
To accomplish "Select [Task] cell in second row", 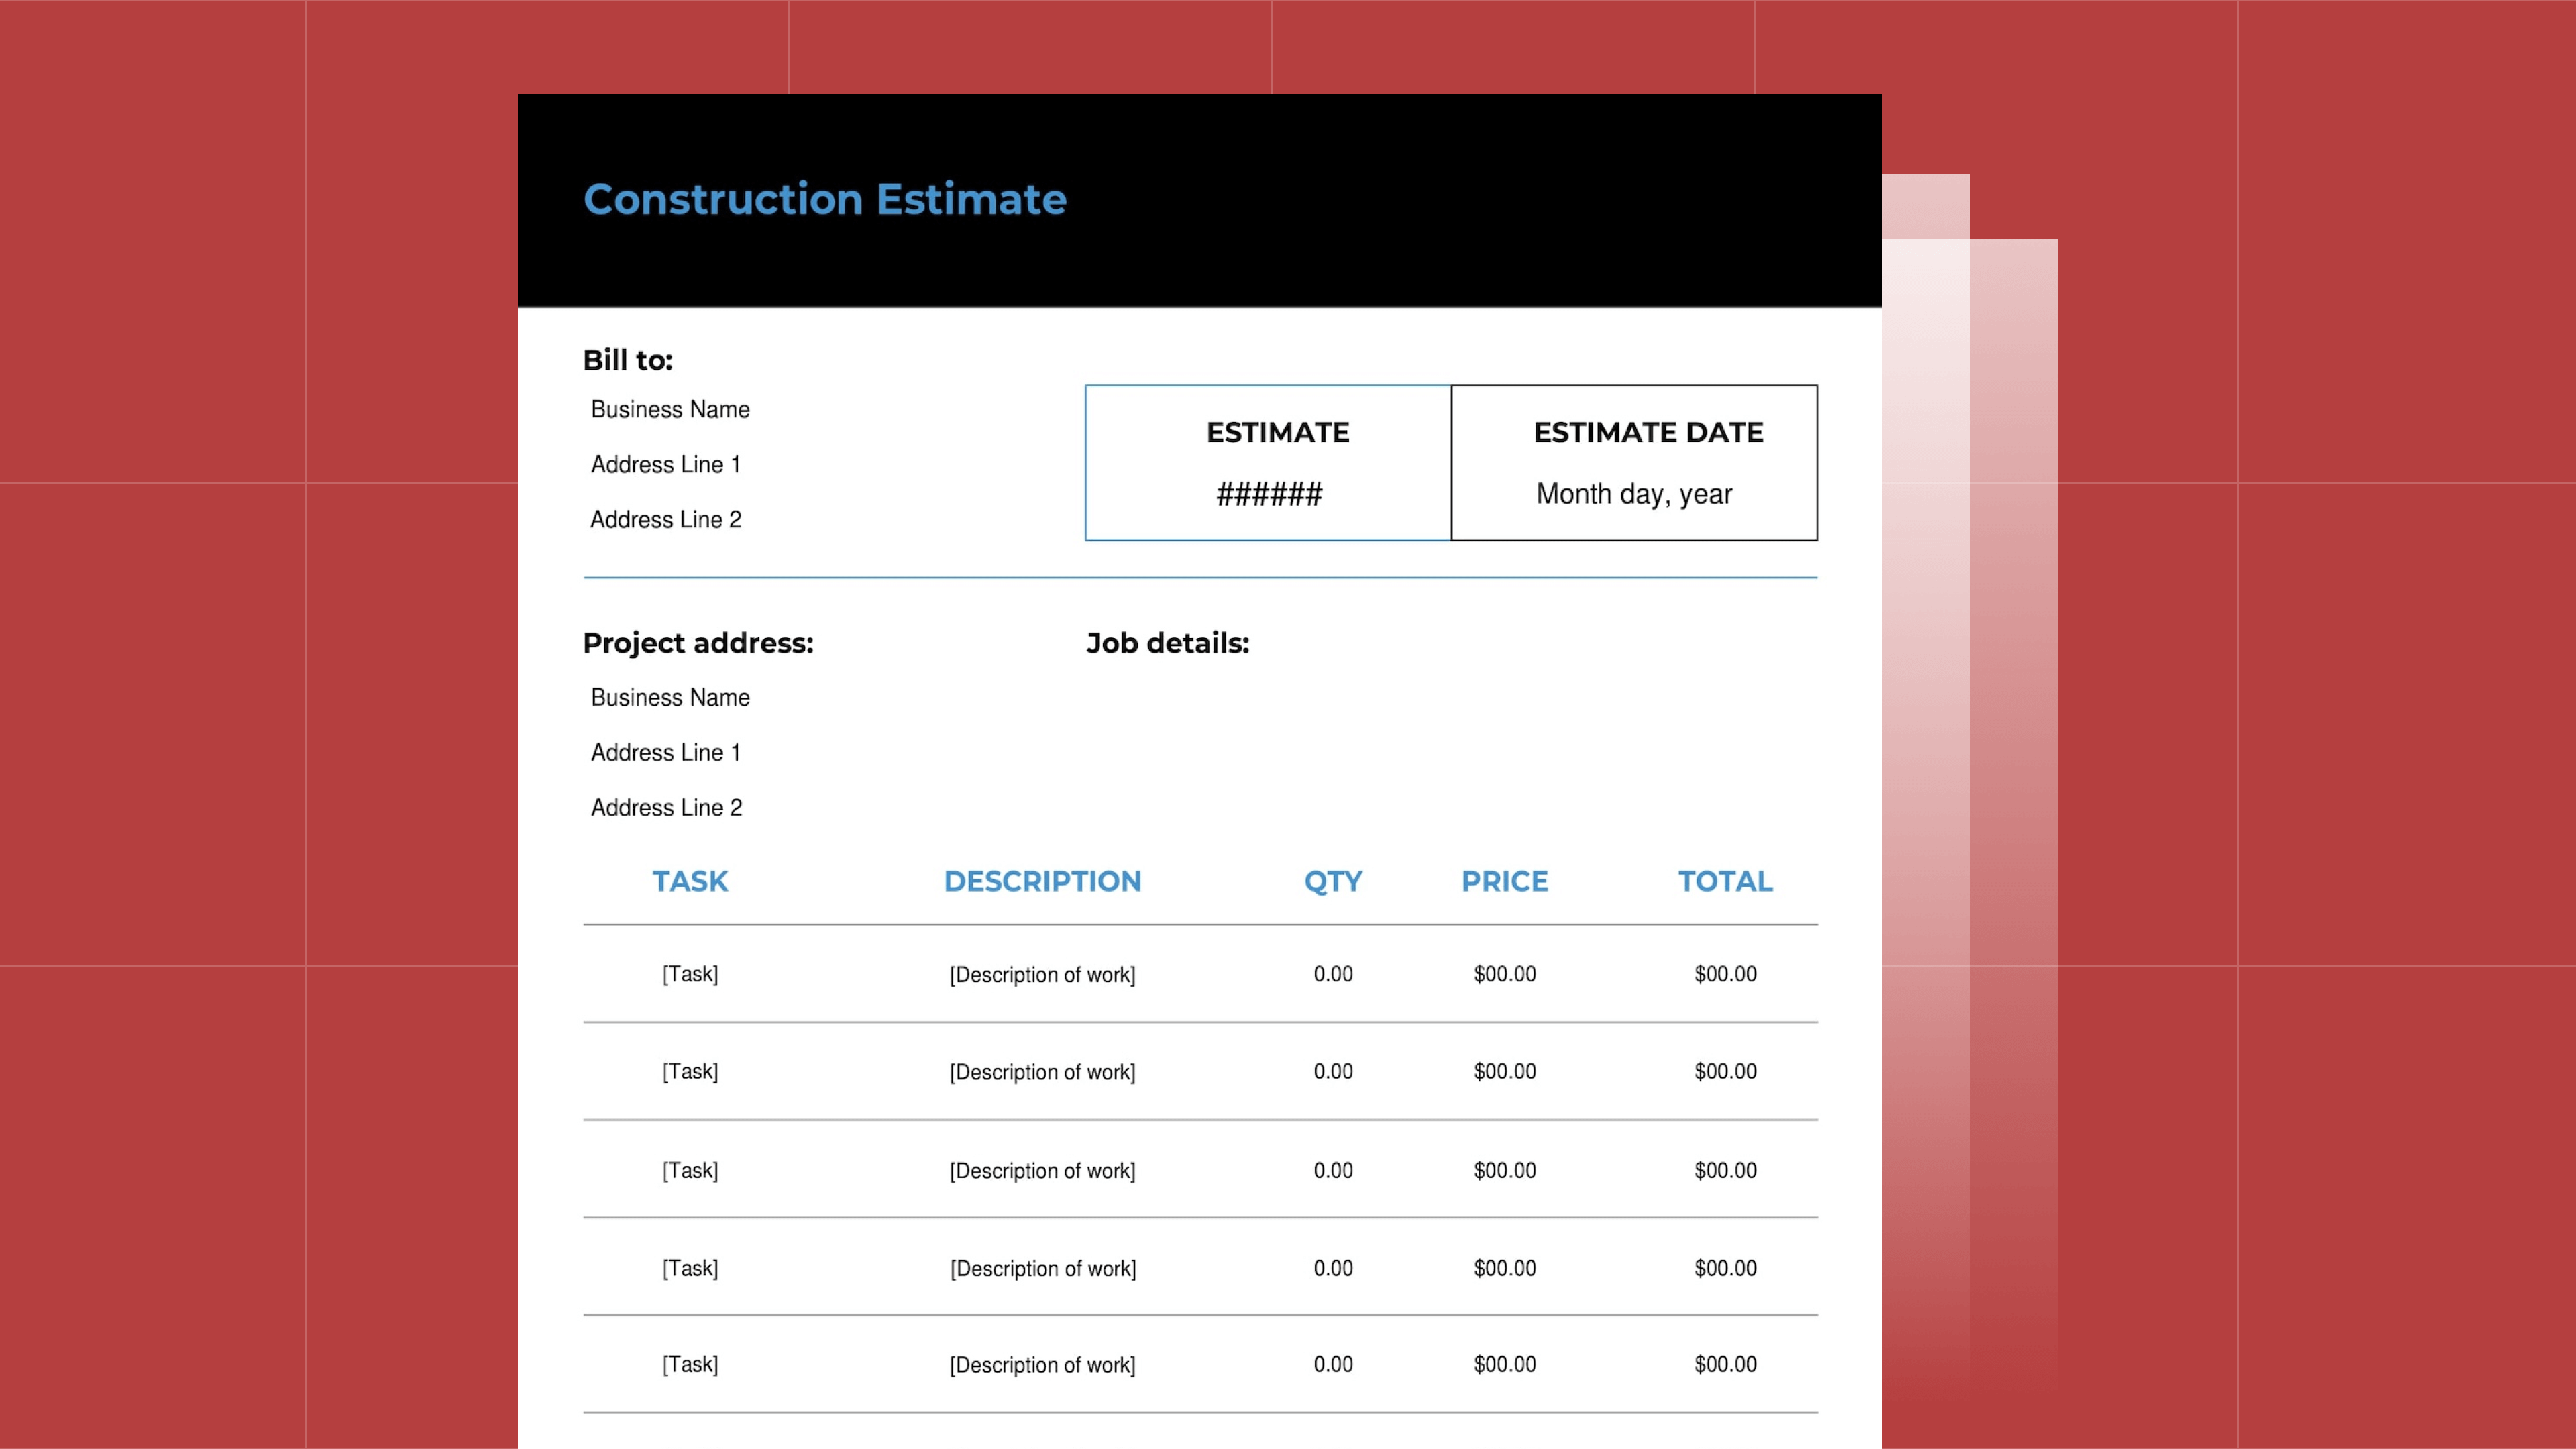I will [690, 1071].
